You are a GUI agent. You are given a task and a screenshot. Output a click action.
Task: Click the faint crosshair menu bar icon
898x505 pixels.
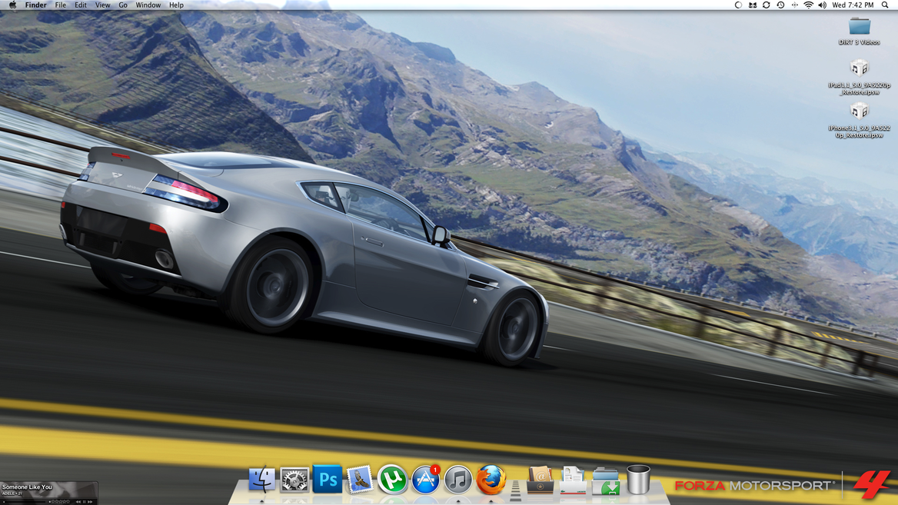click(794, 5)
